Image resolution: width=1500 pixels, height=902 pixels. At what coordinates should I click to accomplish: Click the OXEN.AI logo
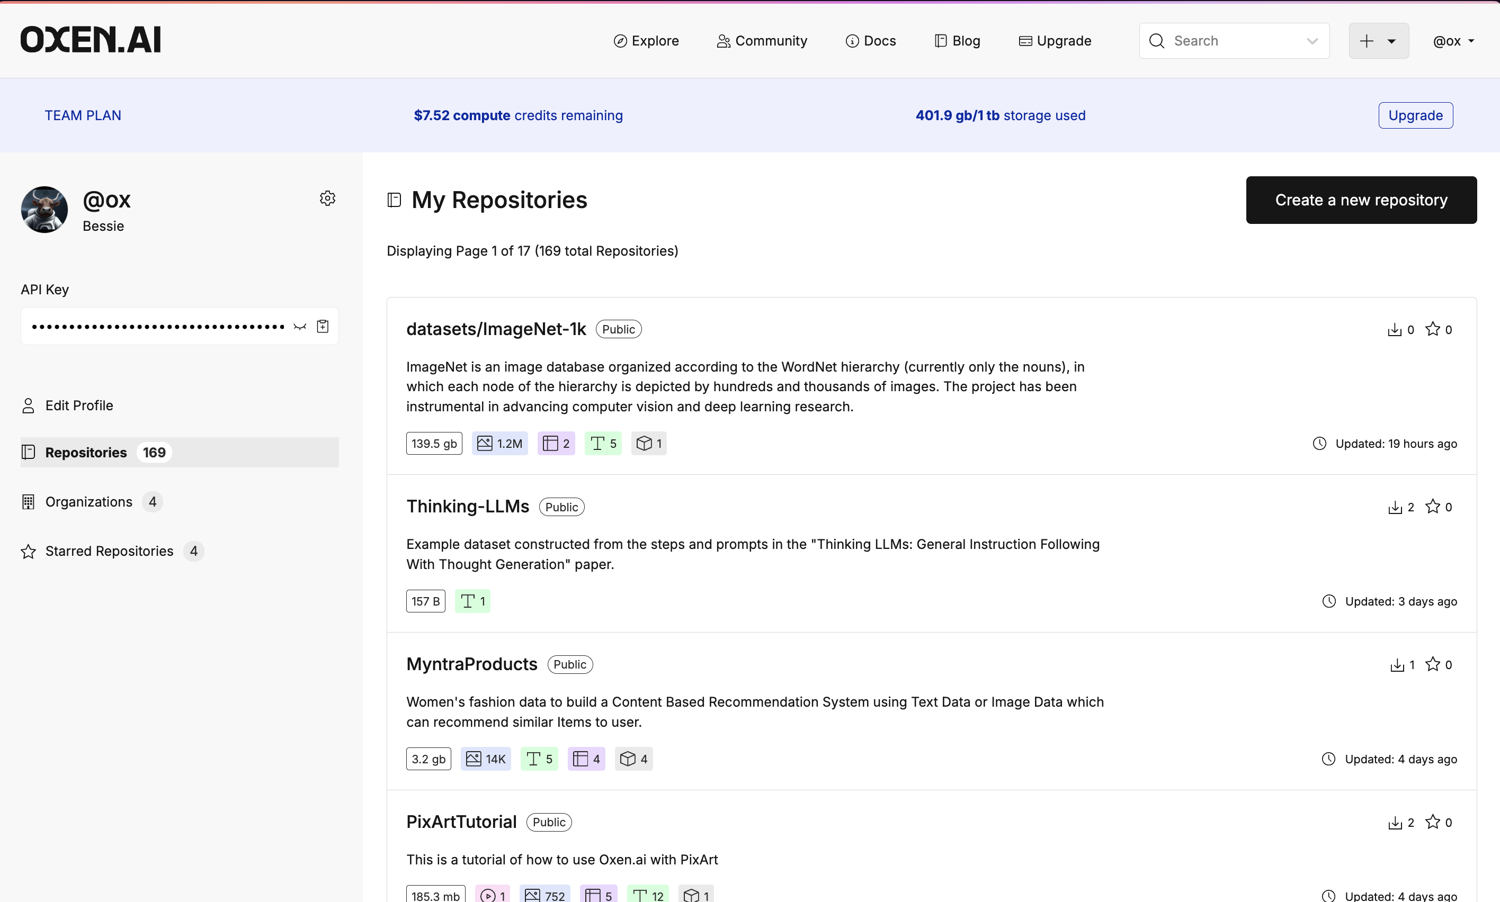click(91, 40)
